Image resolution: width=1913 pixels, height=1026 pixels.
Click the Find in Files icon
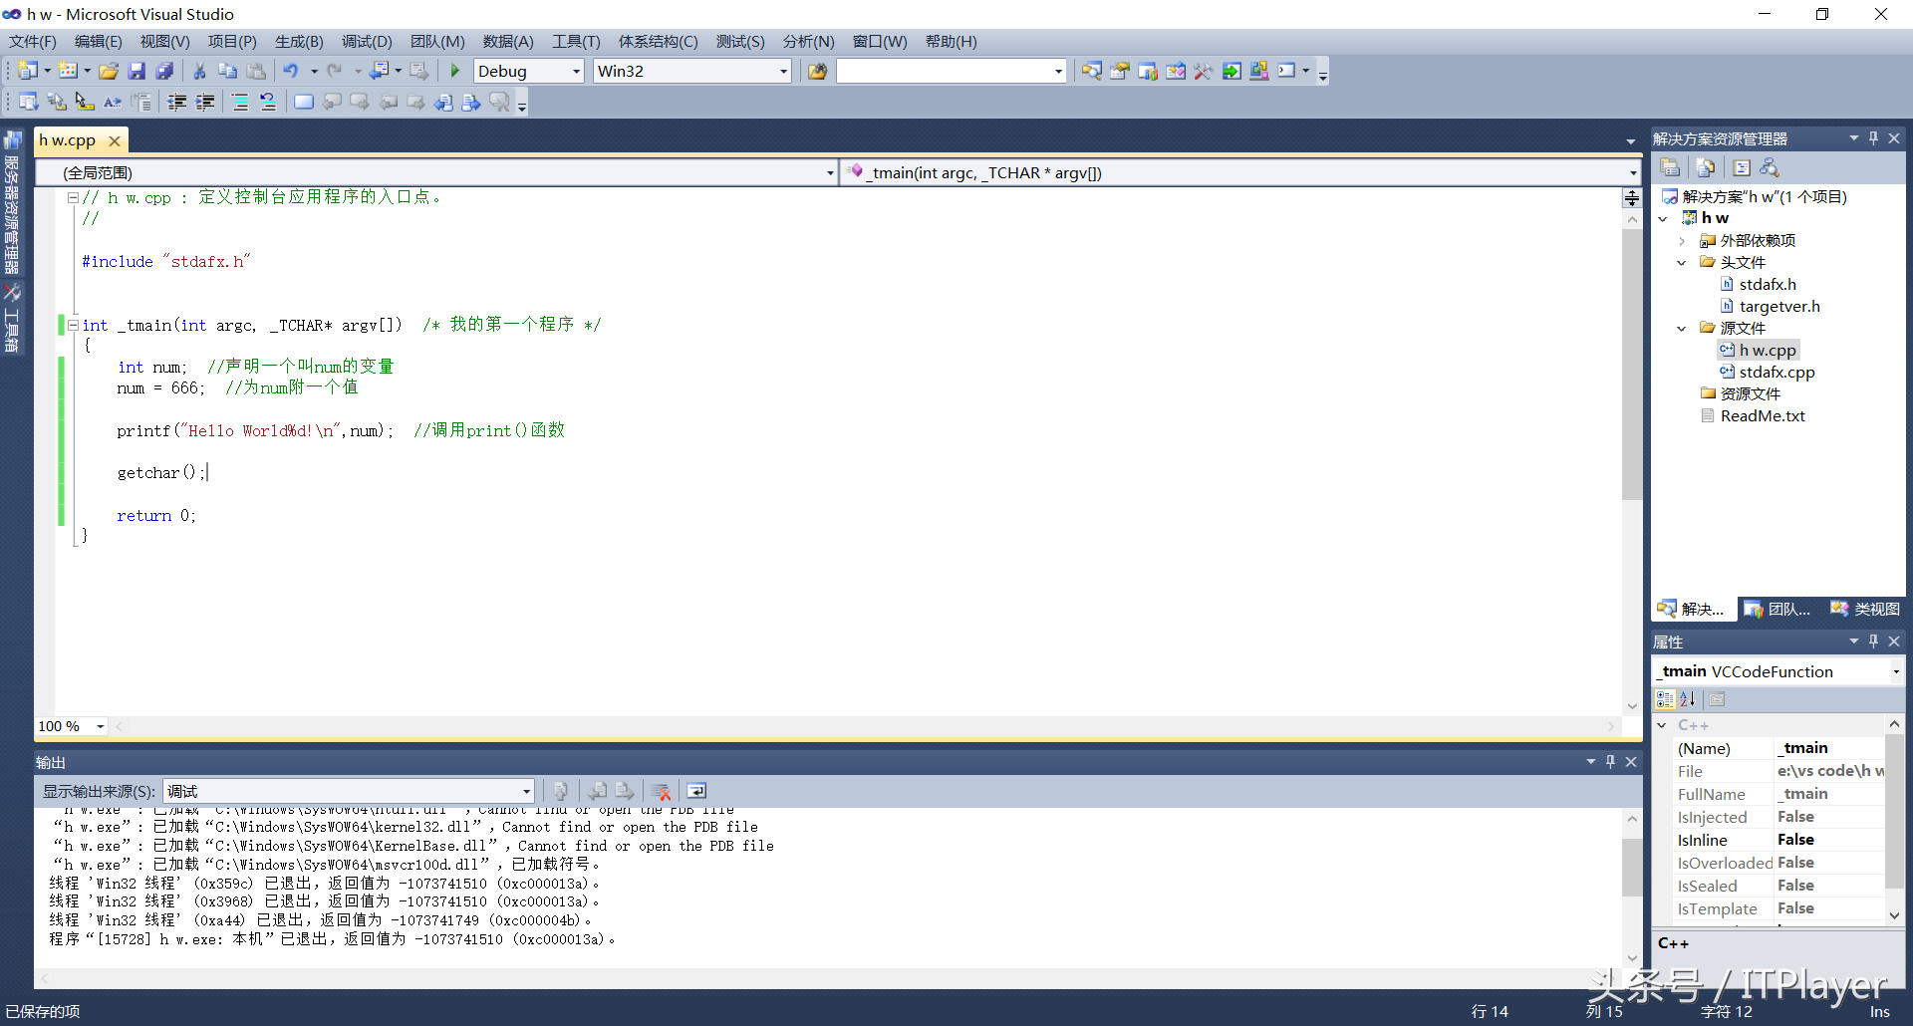pyautogui.click(x=818, y=71)
